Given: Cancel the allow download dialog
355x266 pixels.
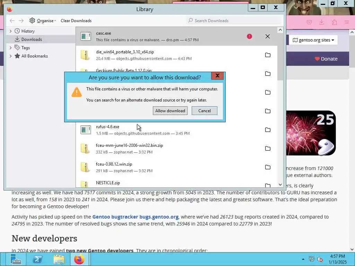Looking at the screenshot, I should [x=205, y=110].
